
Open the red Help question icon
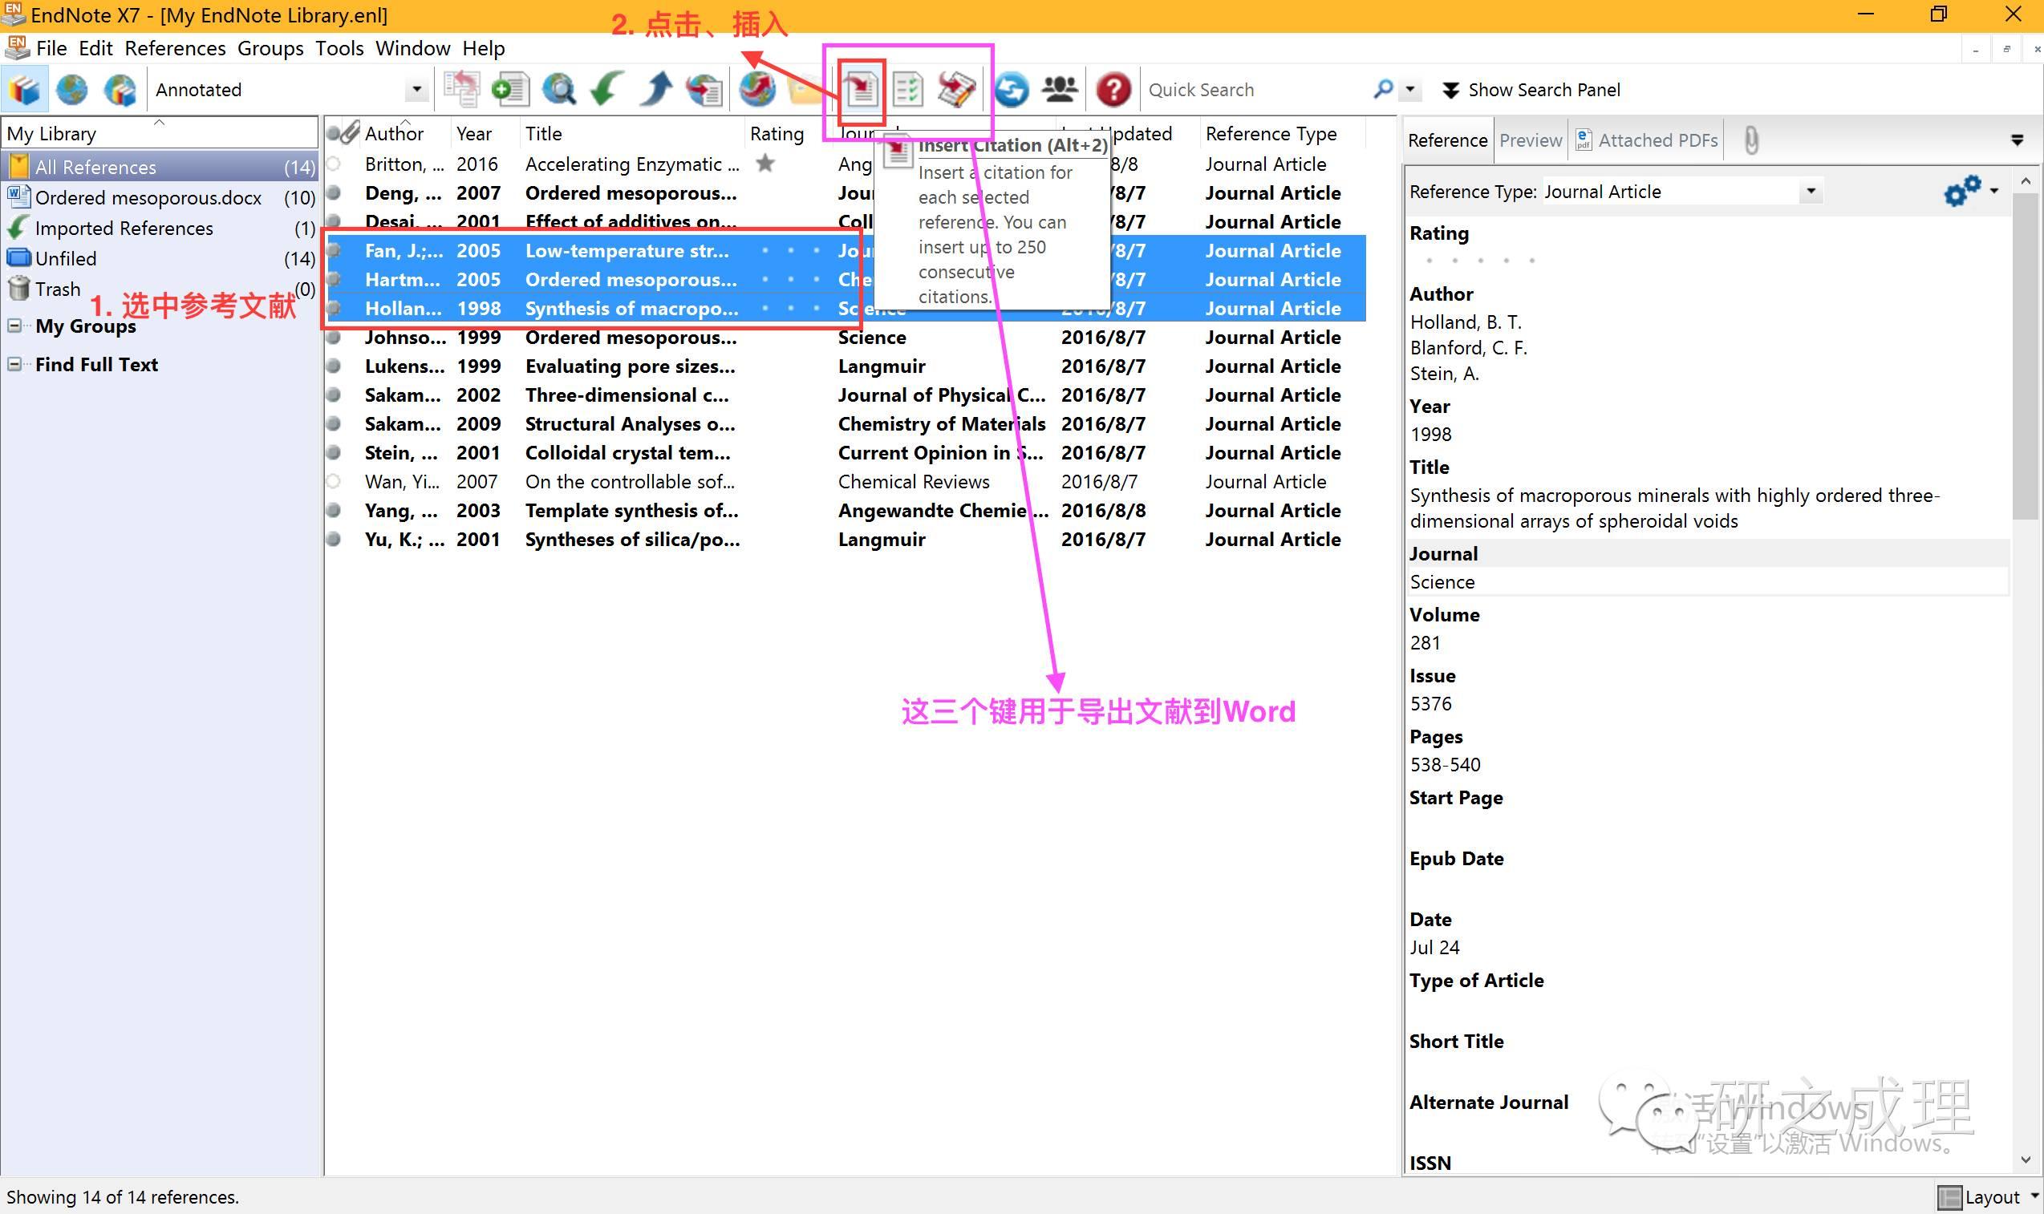[x=1113, y=89]
